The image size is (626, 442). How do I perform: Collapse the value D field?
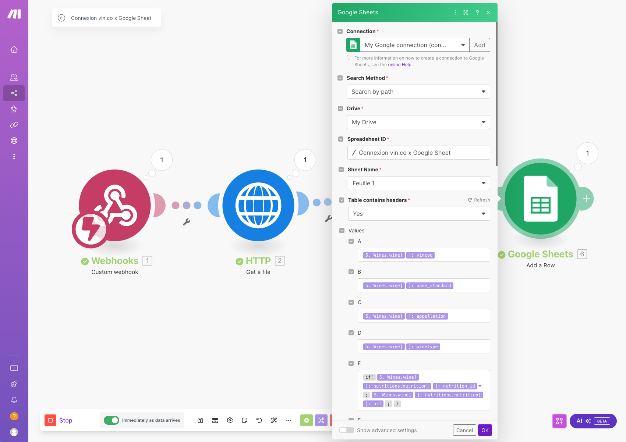click(x=351, y=333)
